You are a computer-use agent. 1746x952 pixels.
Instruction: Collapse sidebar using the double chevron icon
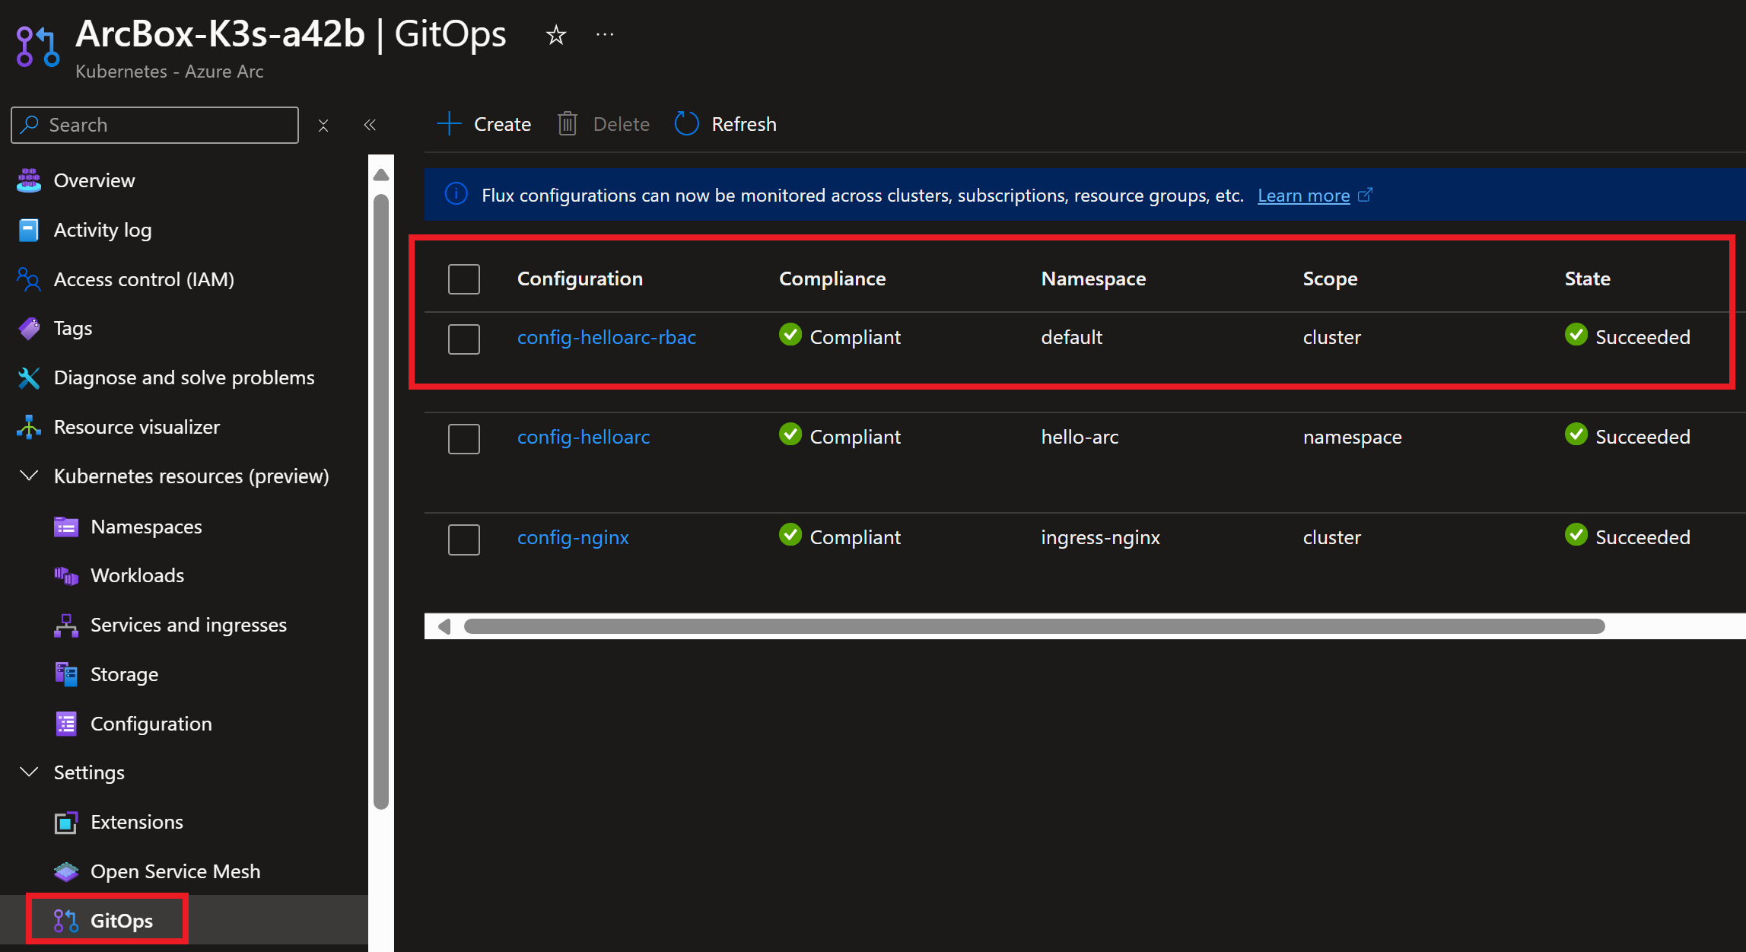(370, 125)
